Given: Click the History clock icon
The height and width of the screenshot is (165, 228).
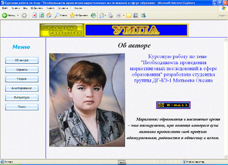Looking at the screenshot, I should point(93,15).
